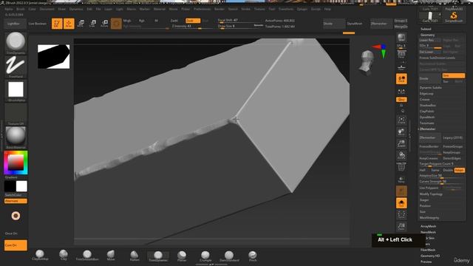Click the Divide button in Geometry
The image size is (473, 266).
pos(430,78)
